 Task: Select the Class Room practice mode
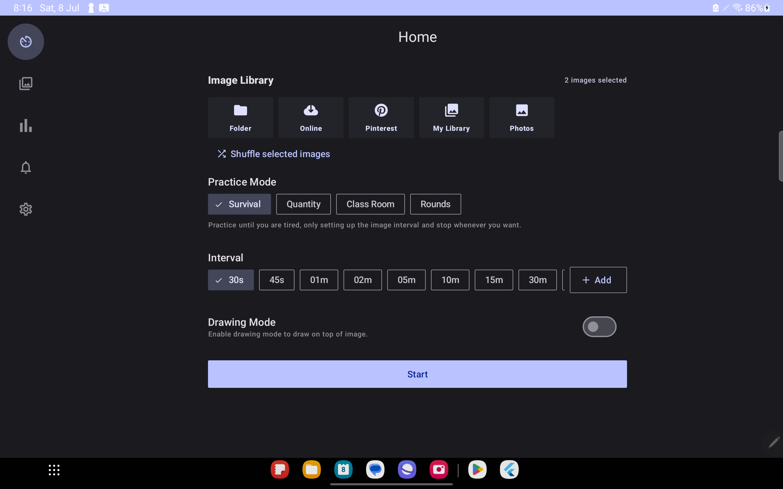370,204
